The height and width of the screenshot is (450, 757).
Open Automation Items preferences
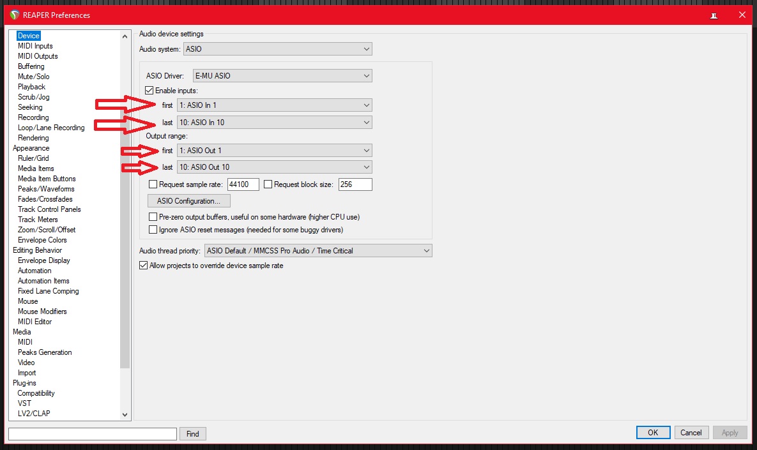tap(43, 281)
